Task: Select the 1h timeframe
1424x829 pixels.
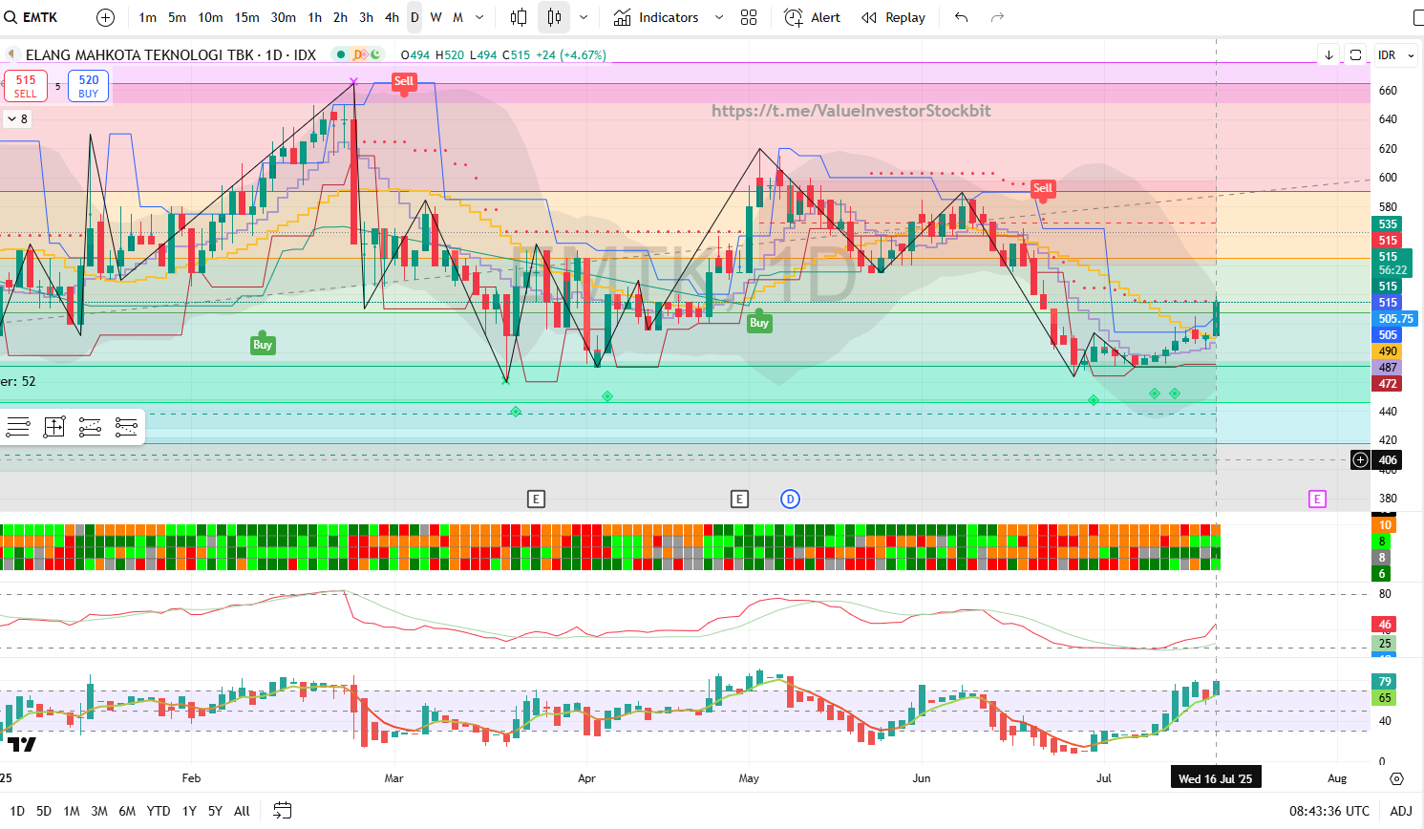Action: [314, 17]
